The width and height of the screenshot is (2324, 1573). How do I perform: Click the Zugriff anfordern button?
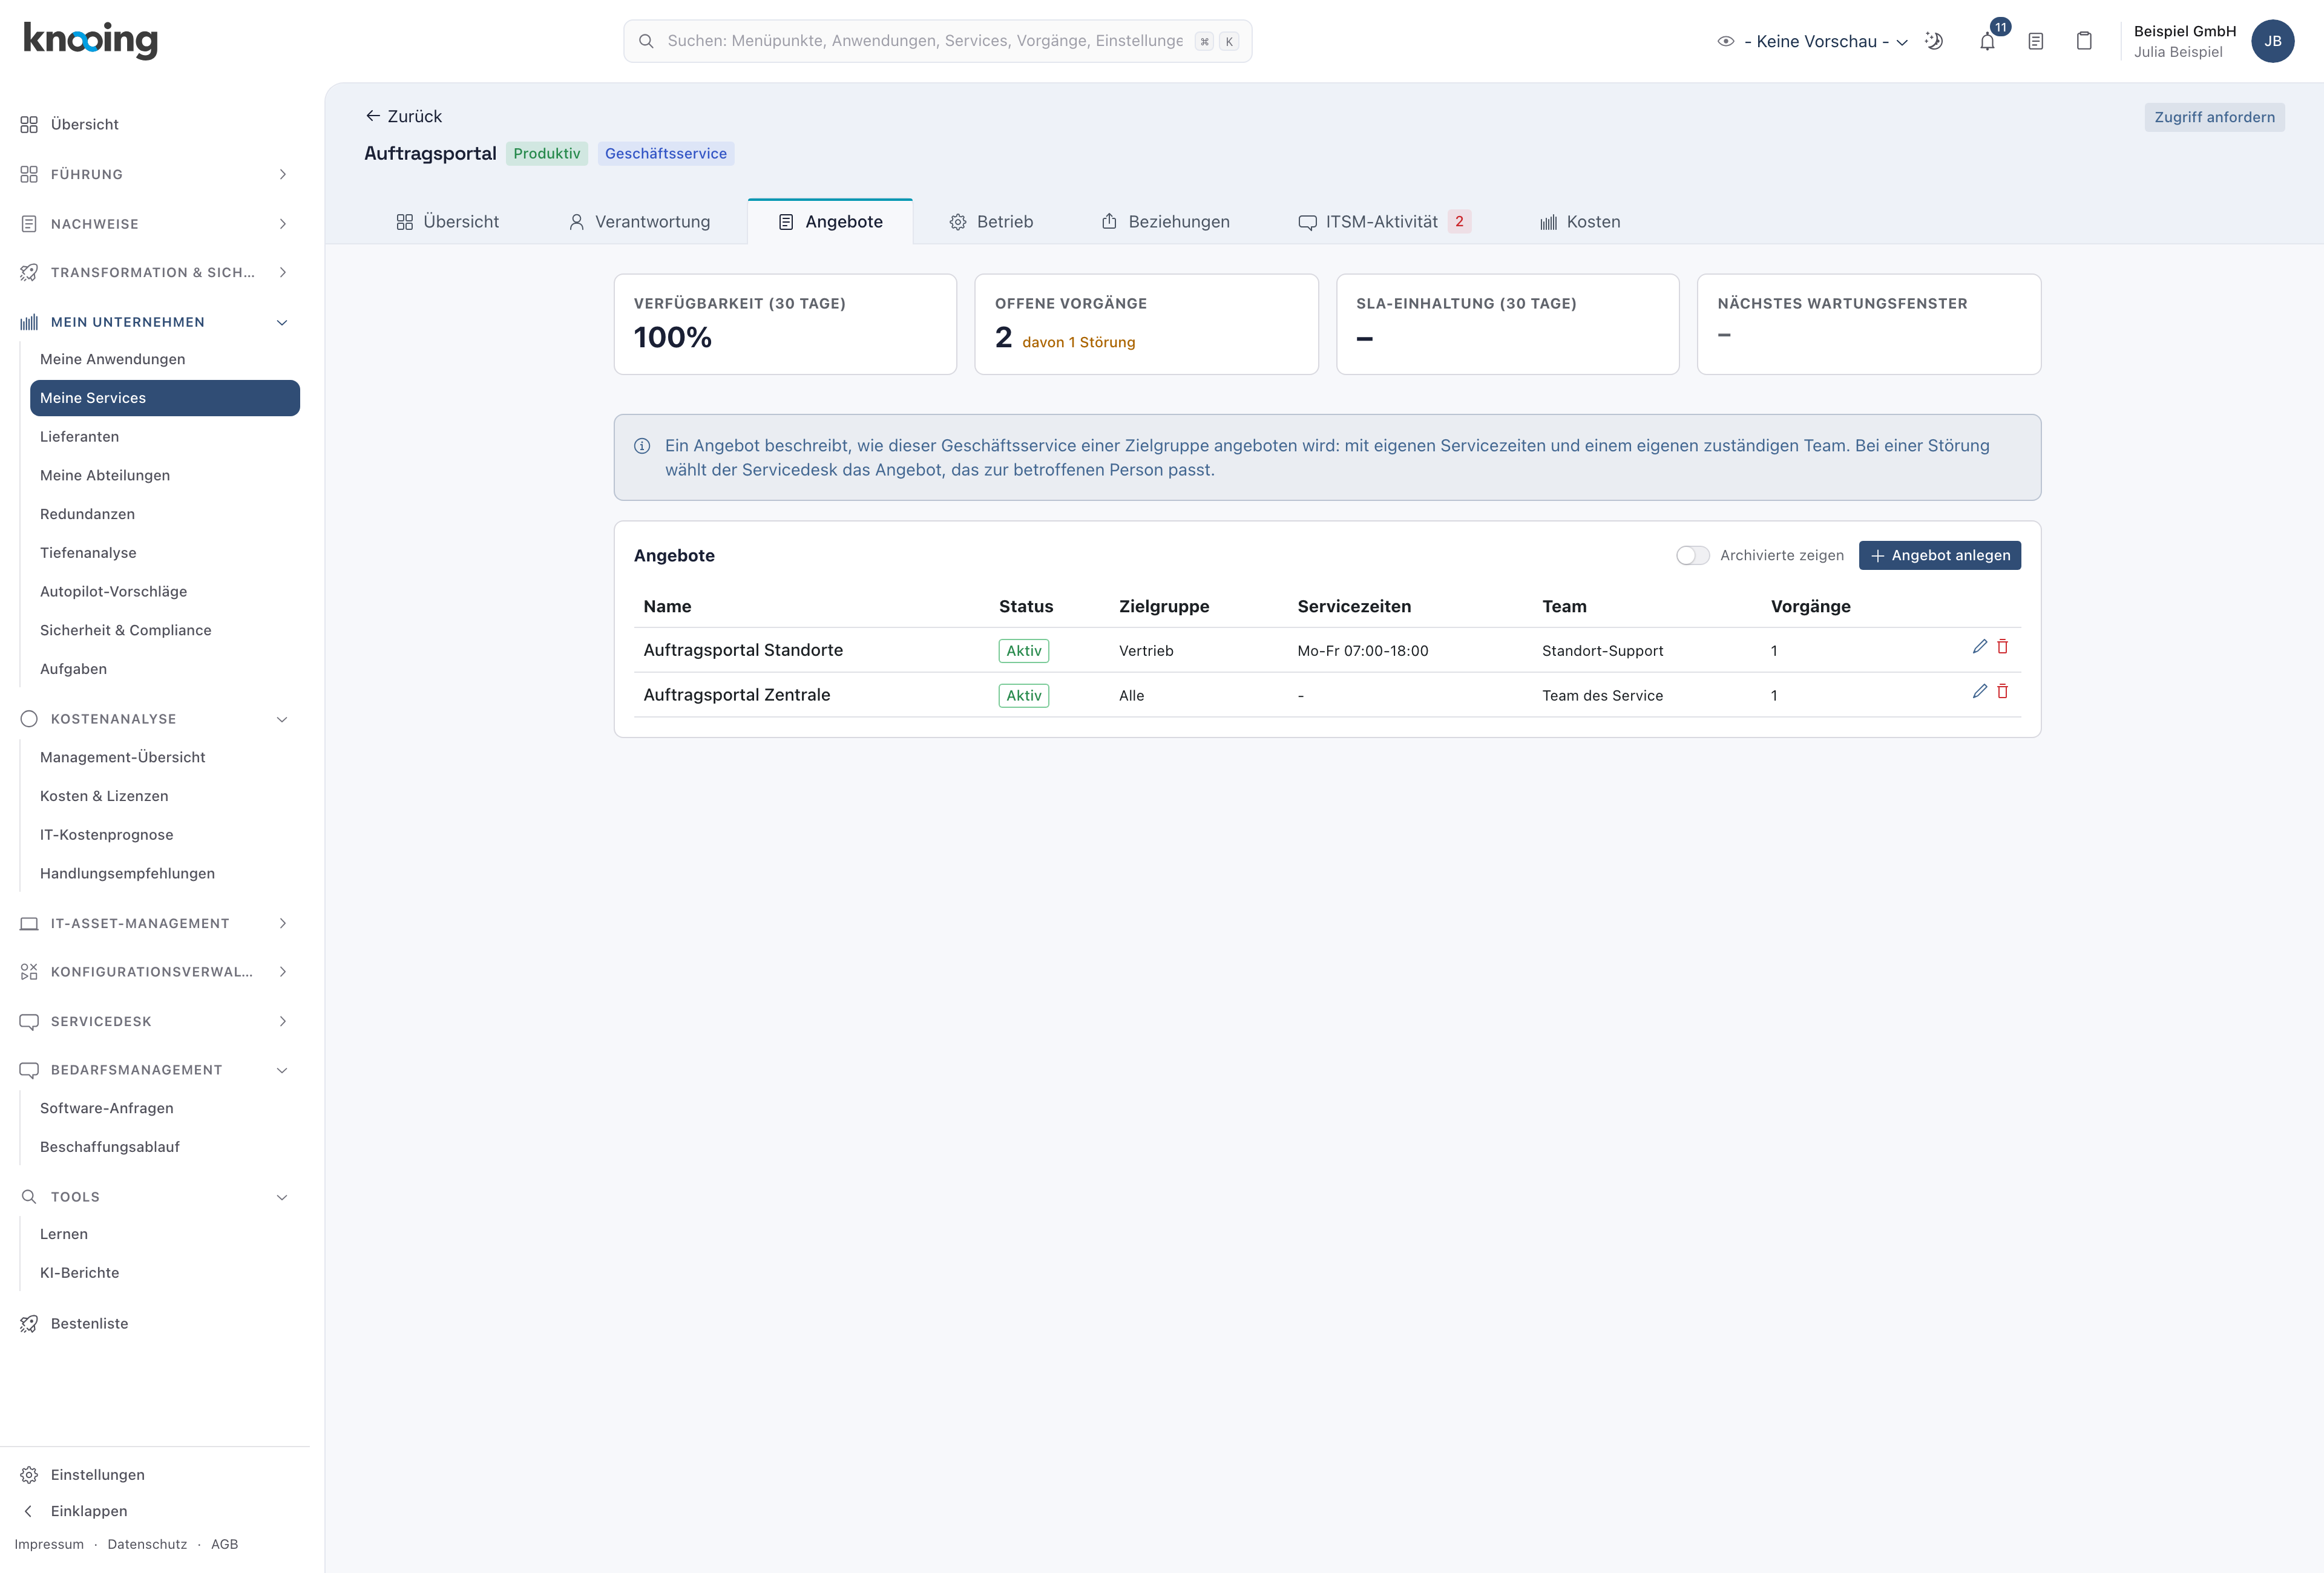[x=2214, y=117]
